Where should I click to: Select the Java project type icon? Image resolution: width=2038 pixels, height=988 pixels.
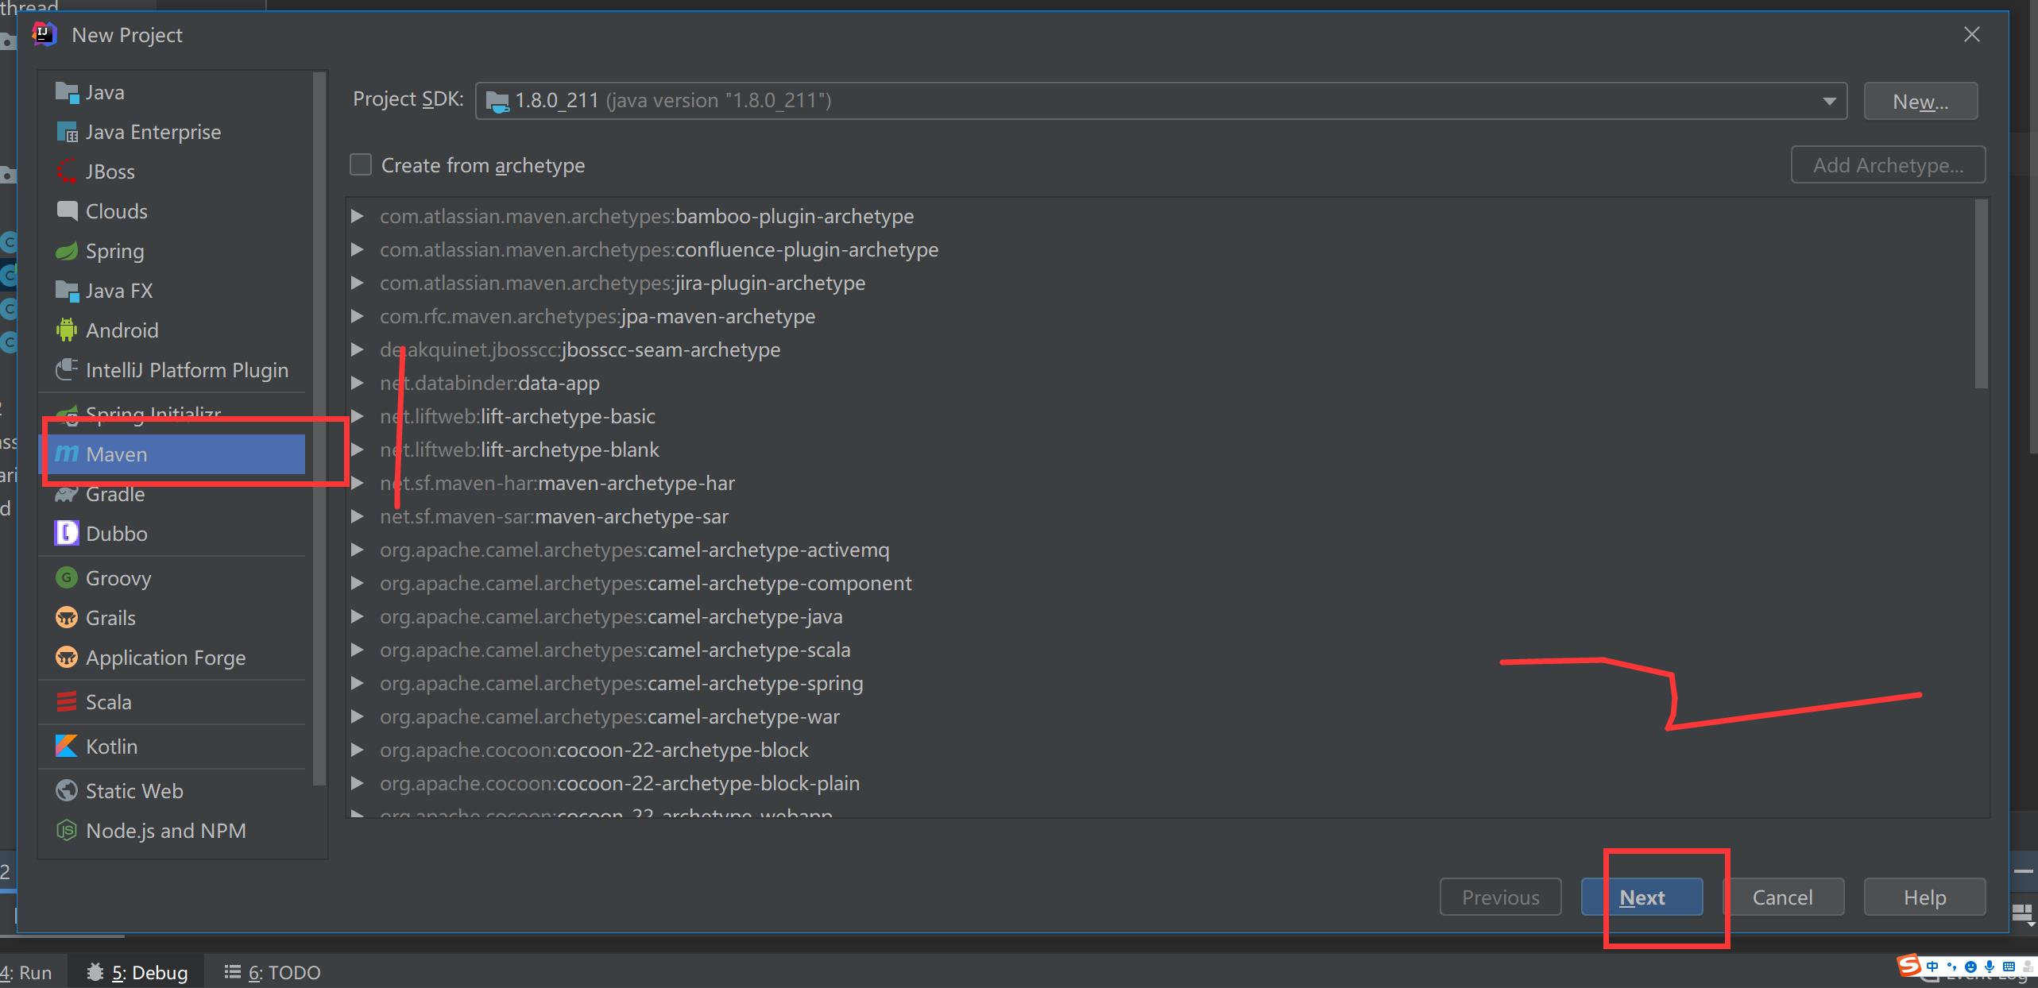click(67, 92)
